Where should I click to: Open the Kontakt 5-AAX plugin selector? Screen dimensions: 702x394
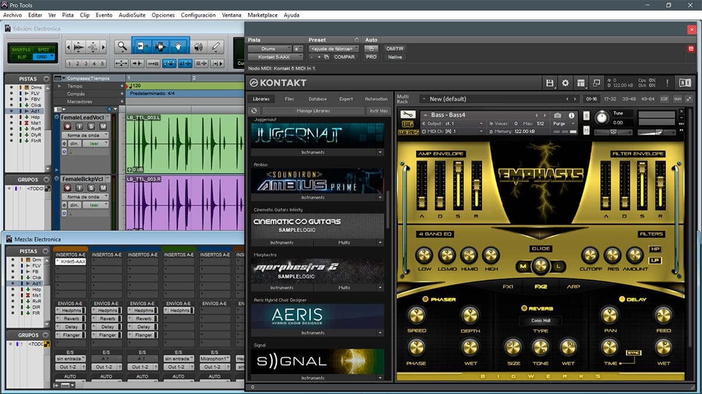276,57
